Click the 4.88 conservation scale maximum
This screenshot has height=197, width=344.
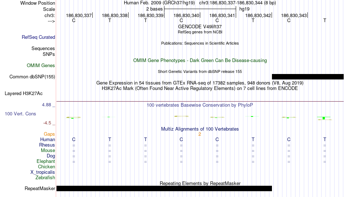46,105
